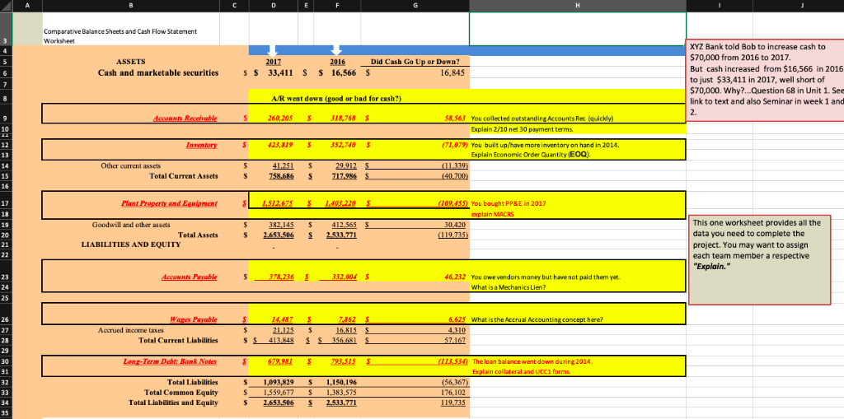The image size is (844, 419).
Task: Click 'What is the Accrual Accounting concept here?'
Action: [x=537, y=320]
